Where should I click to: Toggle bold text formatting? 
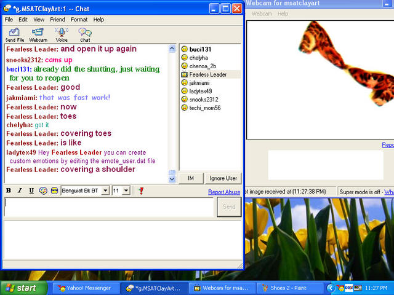tap(9, 191)
